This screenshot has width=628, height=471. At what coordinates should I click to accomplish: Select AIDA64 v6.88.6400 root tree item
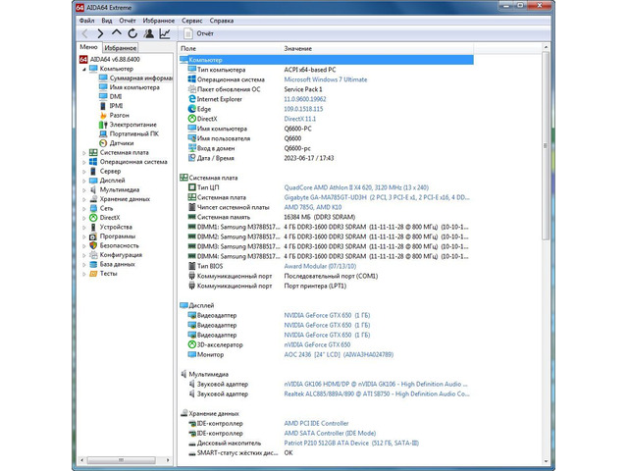(110, 59)
